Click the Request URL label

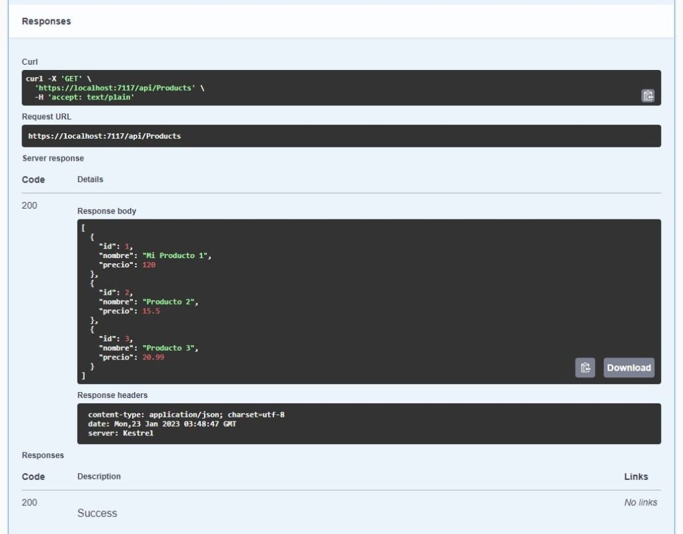click(x=46, y=117)
